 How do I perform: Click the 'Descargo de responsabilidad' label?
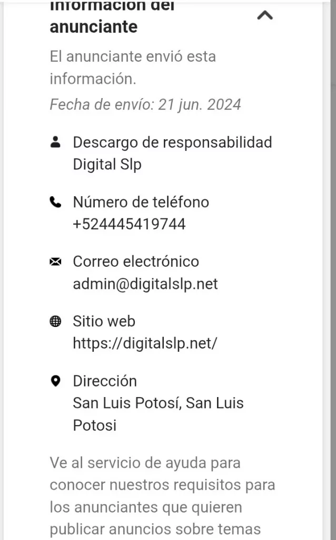(x=172, y=142)
